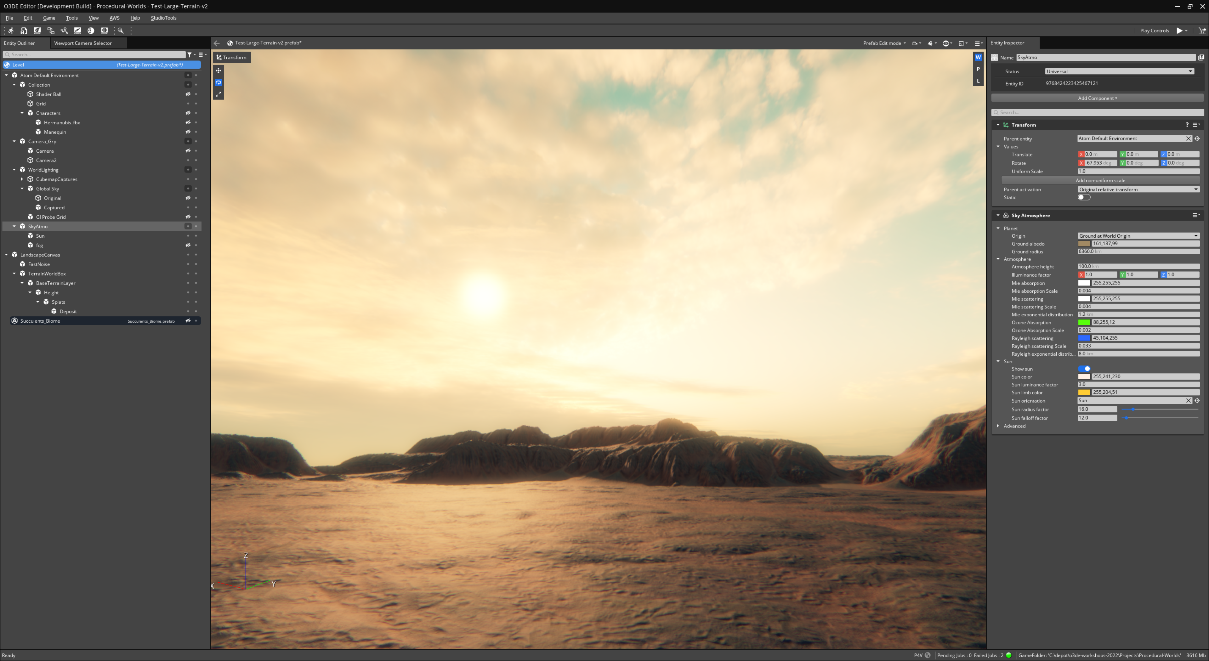Open the monitor-with-globe canvas icon
The image size is (1209, 661).
(104, 31)
